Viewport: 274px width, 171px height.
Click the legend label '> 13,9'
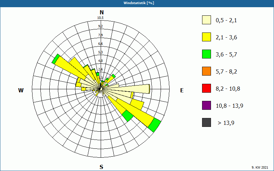pyautogui.click(x=226, y=123)
